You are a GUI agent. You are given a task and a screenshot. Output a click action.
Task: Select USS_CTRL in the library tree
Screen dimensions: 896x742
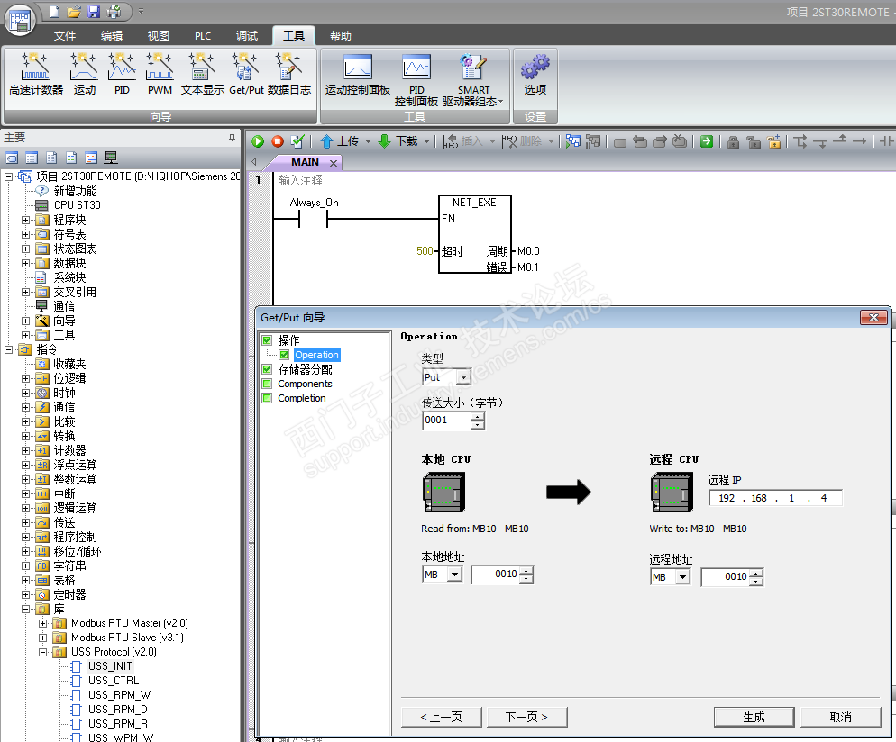tap(114, 681)
